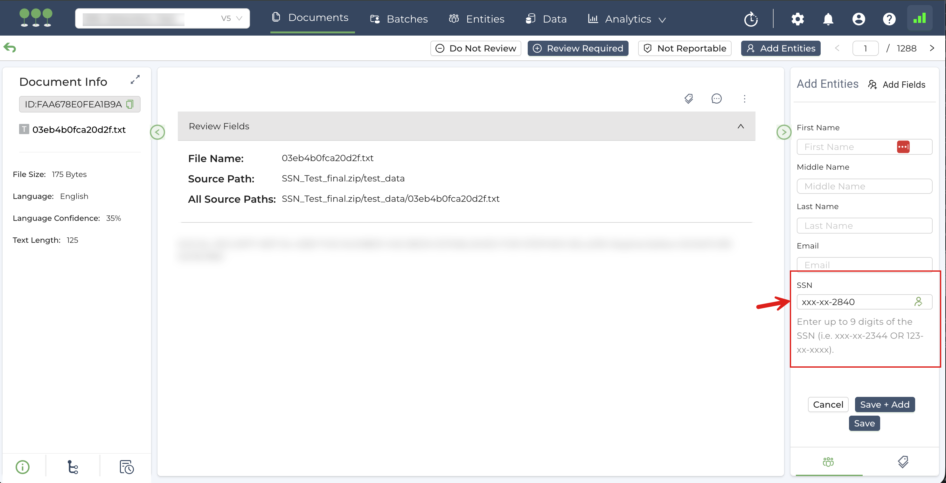Click the SSN input field
The height and width of the screenshot is (483, 946).
[856, 302]
